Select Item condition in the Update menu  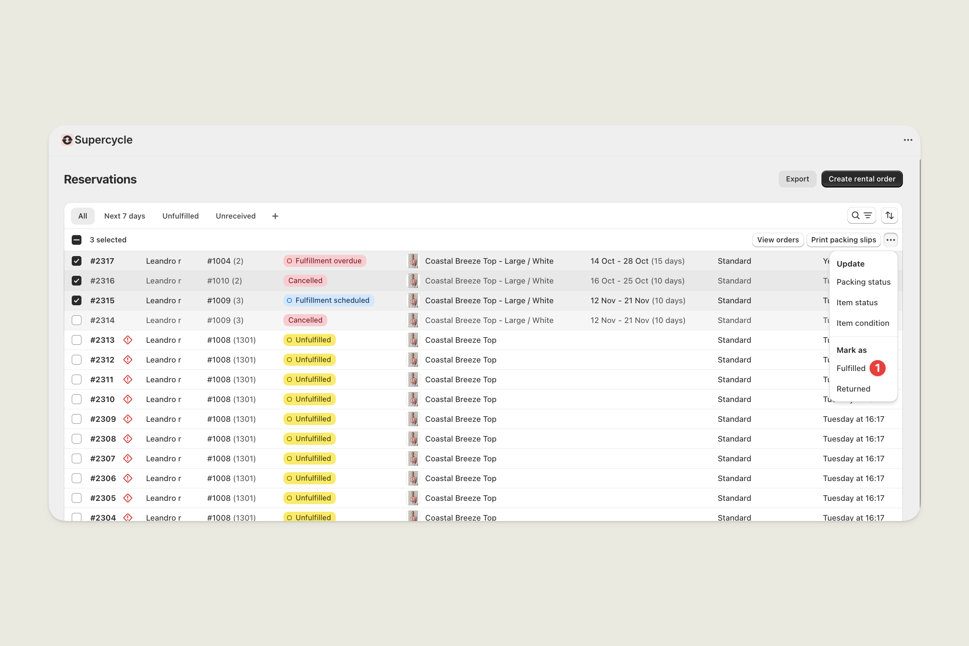tap(863, 323)
